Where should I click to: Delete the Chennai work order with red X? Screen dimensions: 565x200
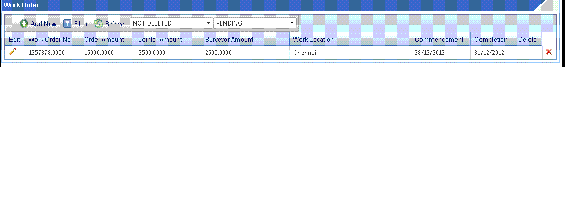(549, 52)
